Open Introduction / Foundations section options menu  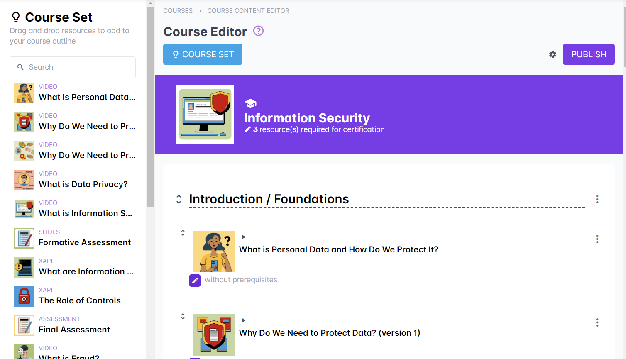tap(597, 199)
